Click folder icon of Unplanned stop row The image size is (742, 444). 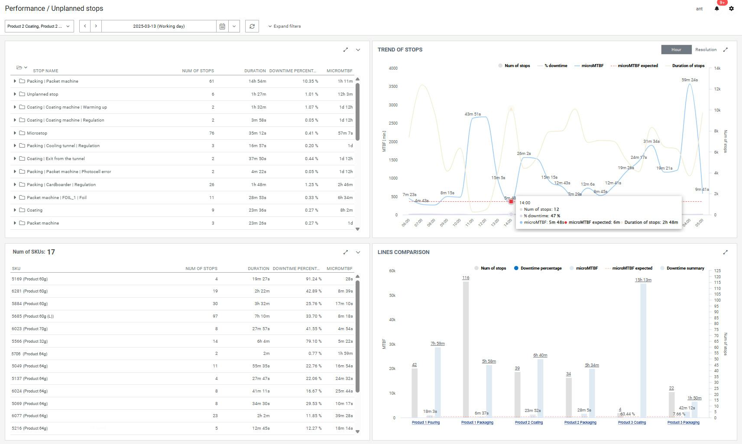pyautogui.click(x=22, y=94)
